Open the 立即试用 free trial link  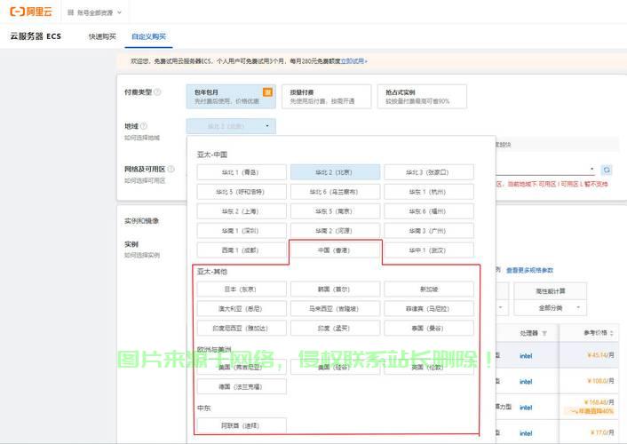click(353, 61)
